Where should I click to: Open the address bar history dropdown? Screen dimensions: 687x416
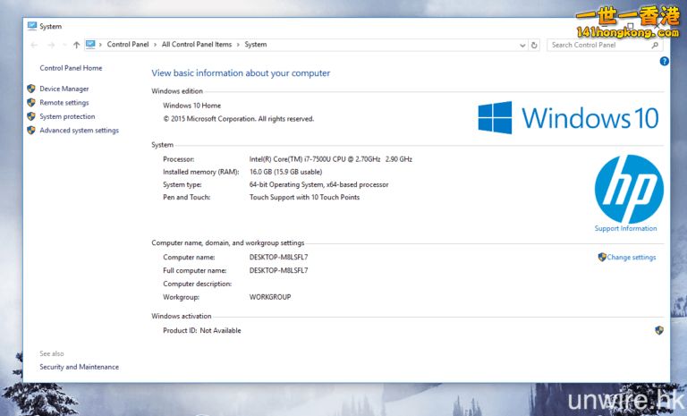coord(522,45)
